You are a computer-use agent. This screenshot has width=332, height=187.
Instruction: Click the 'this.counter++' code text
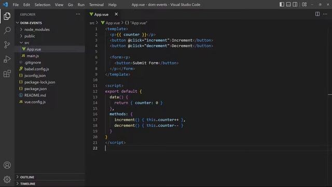[x=162, y=120]
